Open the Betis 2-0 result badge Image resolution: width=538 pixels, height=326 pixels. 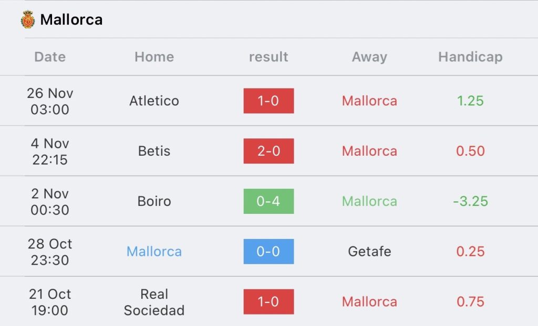[x=268, y=151]
